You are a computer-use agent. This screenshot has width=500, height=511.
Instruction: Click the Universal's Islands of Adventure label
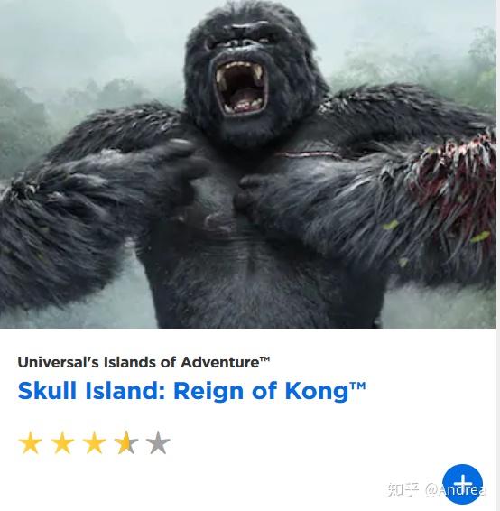pos(144,362)
